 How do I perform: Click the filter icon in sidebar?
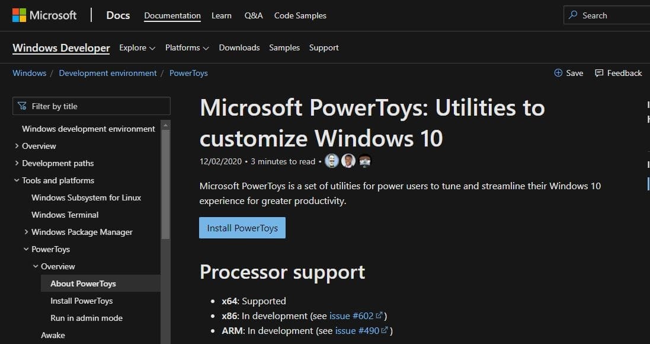point(23,106)
